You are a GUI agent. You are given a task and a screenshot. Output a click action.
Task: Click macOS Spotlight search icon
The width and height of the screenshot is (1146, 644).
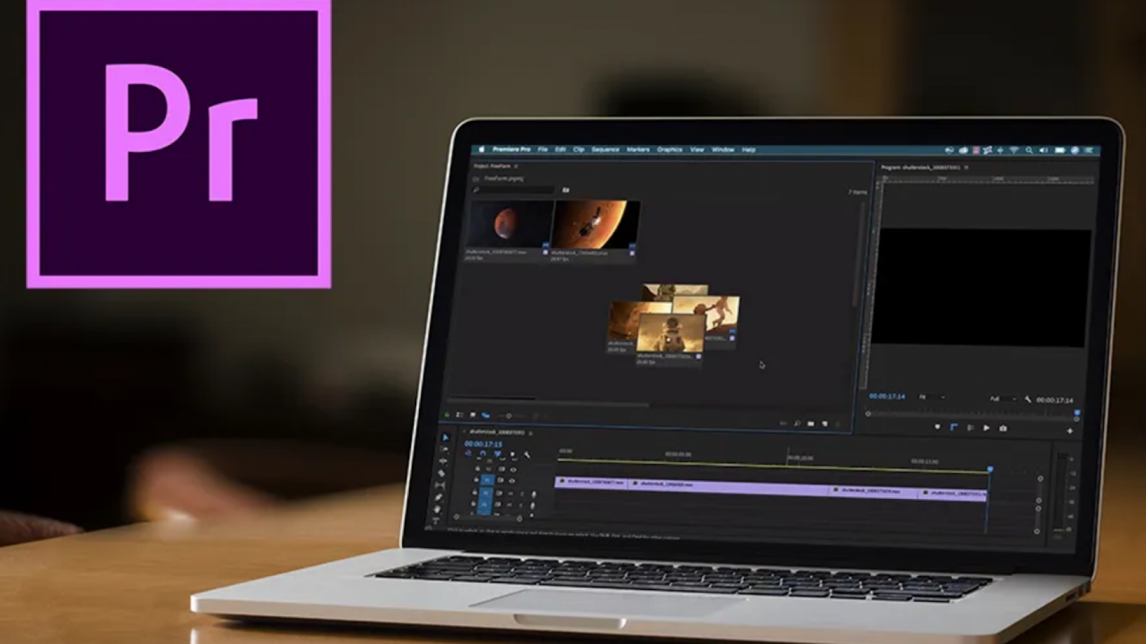[1029, 150]
